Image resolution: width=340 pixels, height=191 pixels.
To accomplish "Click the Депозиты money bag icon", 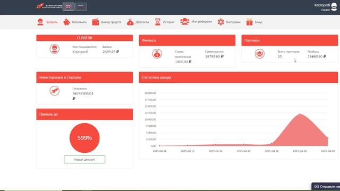I will point(130,22).
